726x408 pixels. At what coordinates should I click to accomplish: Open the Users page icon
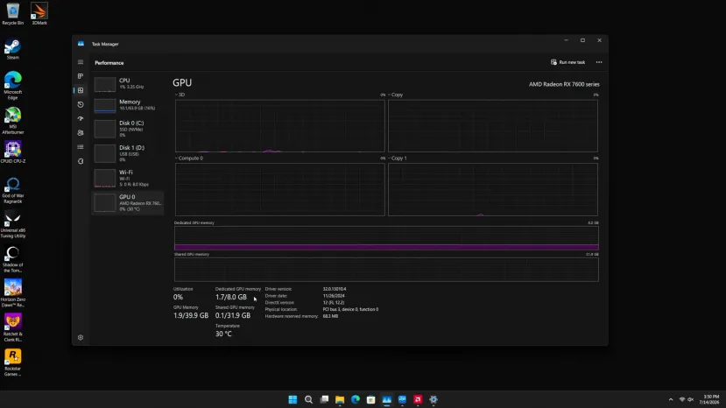point(81,133)
